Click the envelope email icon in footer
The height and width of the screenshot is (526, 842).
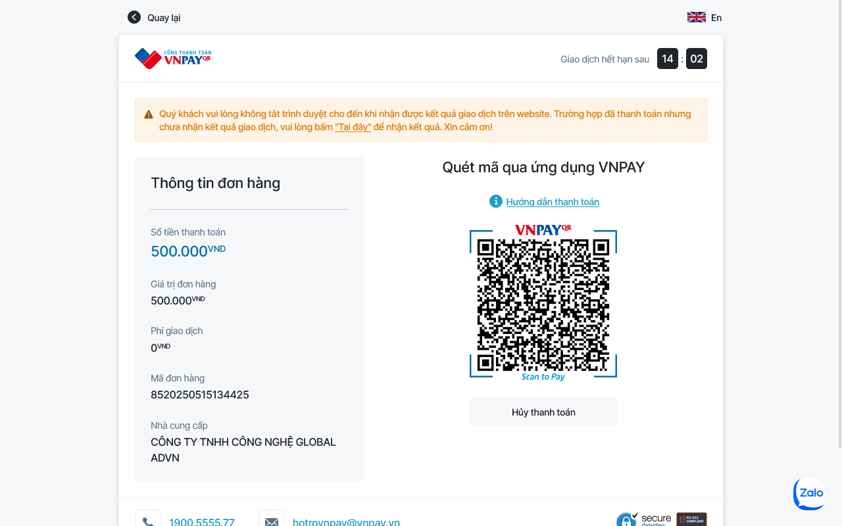(272, 521)
